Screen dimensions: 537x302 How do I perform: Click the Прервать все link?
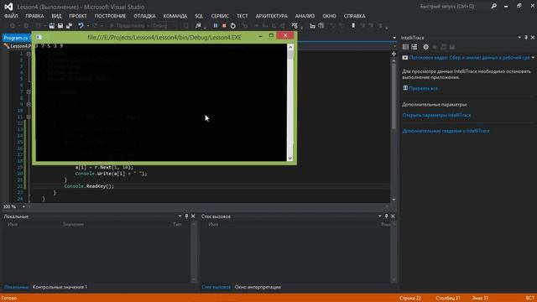[423, 88]
